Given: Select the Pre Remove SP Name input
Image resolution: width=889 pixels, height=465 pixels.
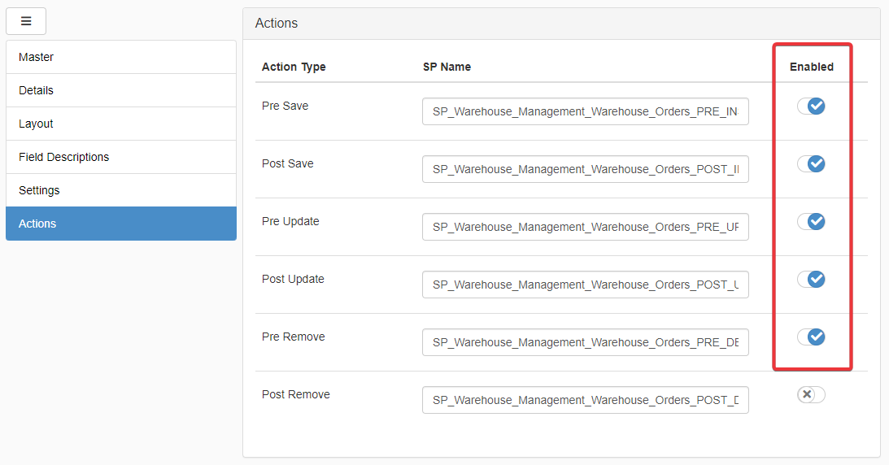Looking at the screenshot, I should (585, 342).
